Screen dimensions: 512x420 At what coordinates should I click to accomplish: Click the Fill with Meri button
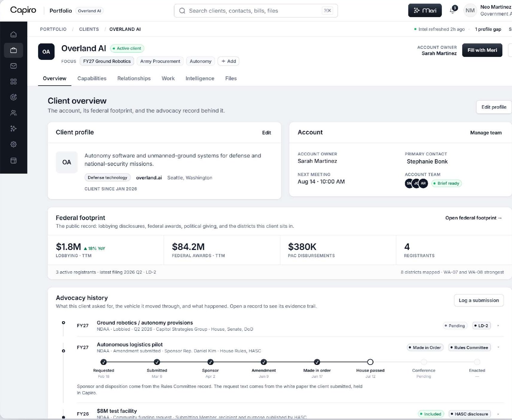coord(482,50)
